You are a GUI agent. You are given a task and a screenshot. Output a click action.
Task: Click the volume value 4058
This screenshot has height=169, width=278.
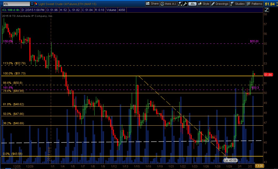point(122,10)
